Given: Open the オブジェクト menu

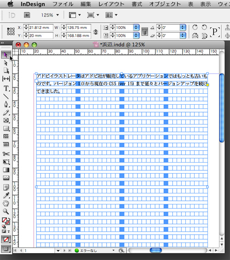Looking at the screenshot, I should (165, 4).
